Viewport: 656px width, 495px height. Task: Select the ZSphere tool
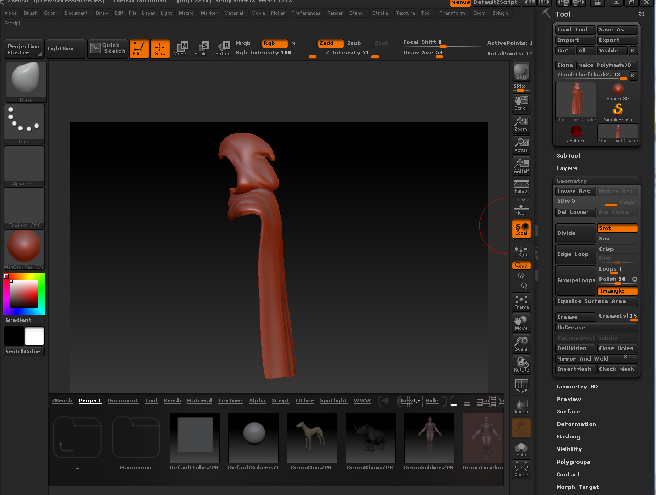(576, 133)
